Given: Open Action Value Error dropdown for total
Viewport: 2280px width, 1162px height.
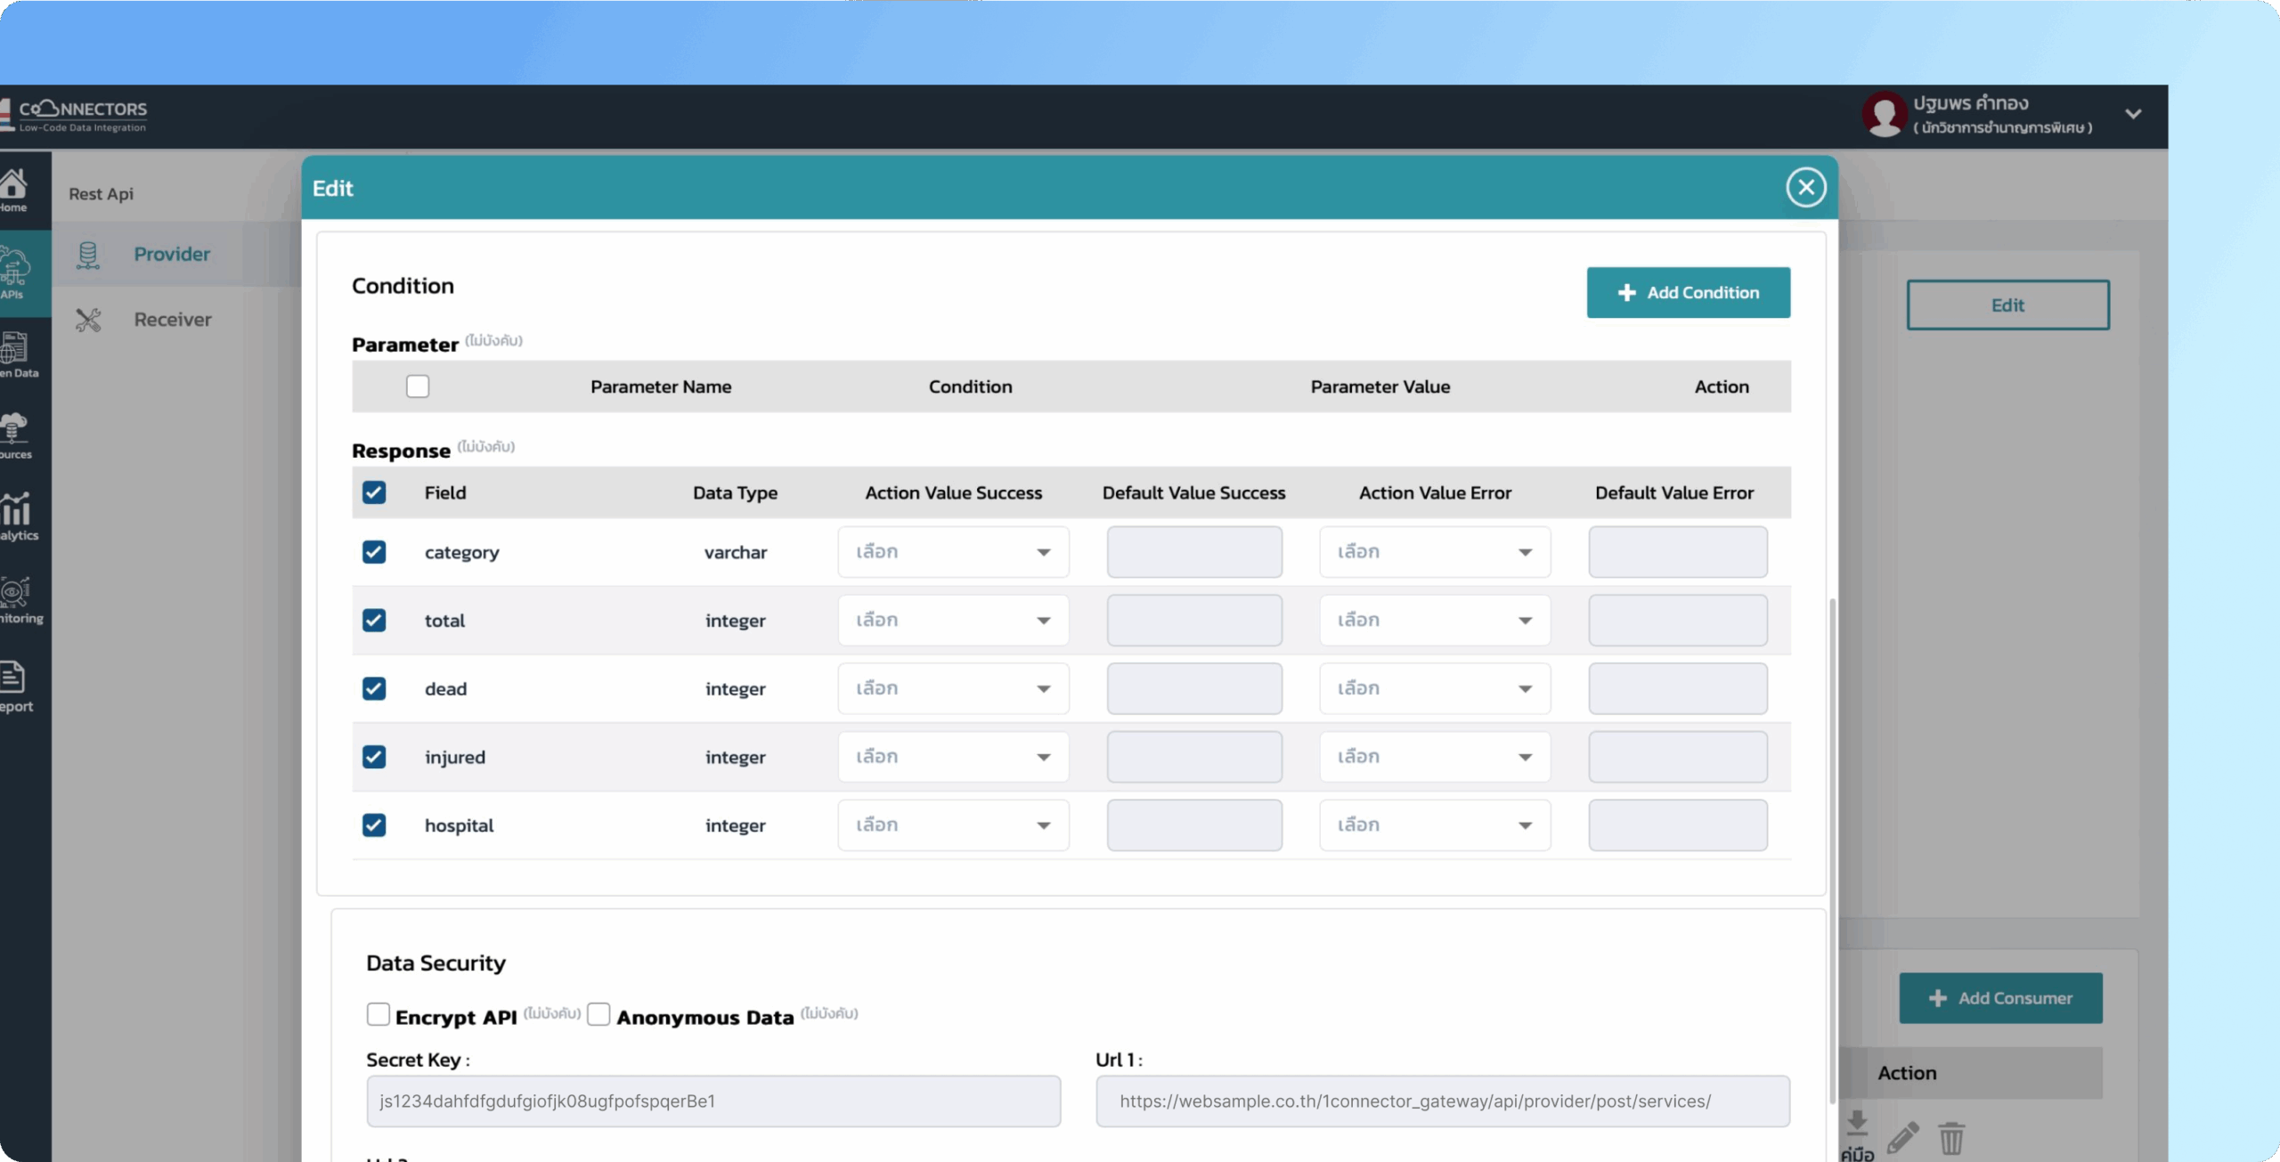Looking at the screenshot, I should click(x=1434, y=621).
